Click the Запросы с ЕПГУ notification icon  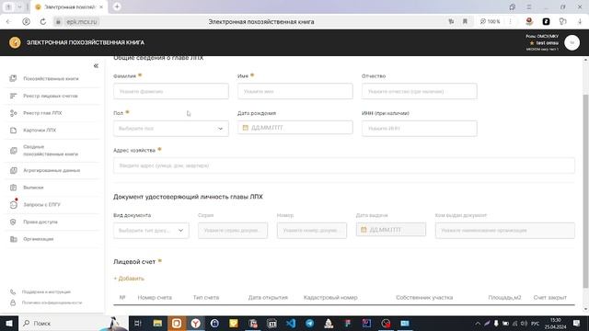click(x=14, y=204)
